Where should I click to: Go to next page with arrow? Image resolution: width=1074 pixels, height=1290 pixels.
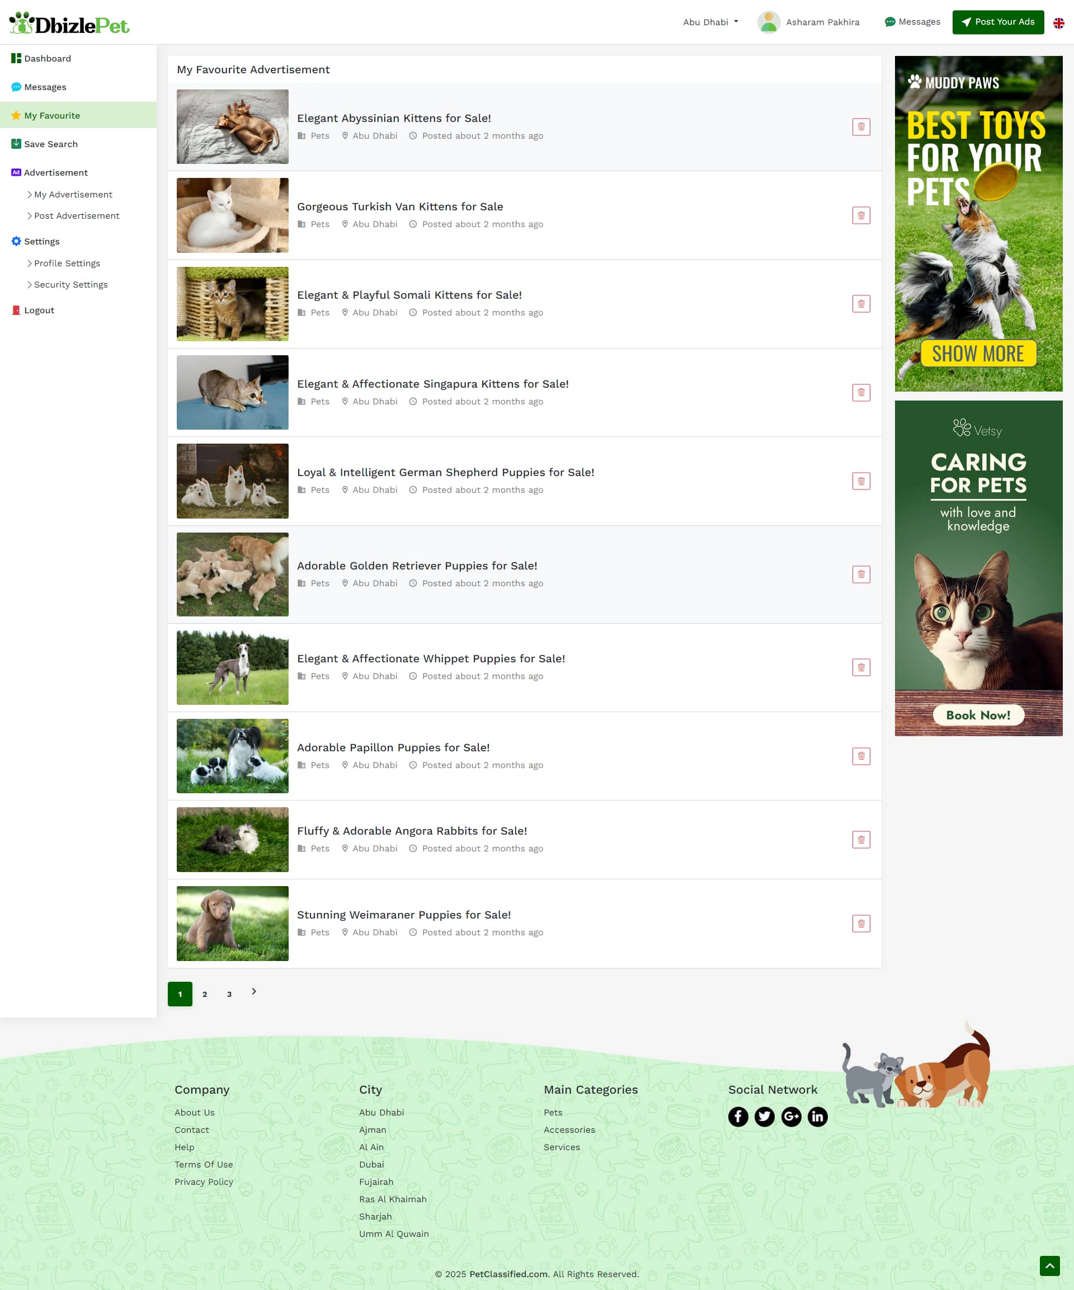[254, 991]
